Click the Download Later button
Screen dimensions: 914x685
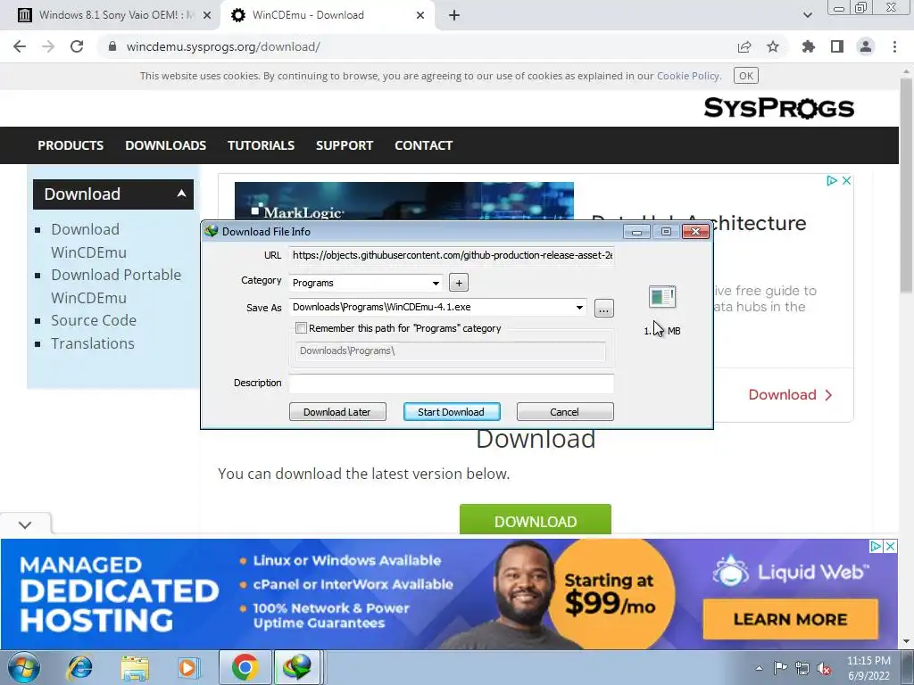(x=337, y=412)
